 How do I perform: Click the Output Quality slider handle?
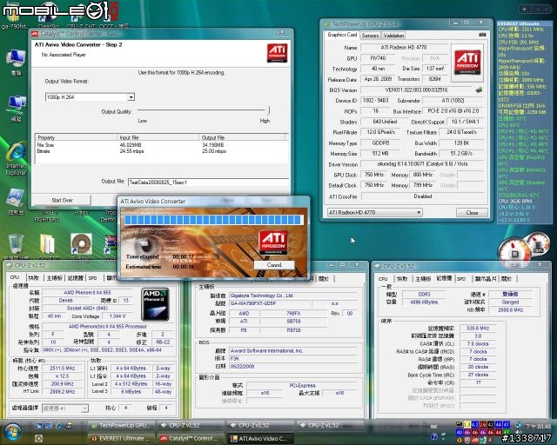(x=269, y=110)
